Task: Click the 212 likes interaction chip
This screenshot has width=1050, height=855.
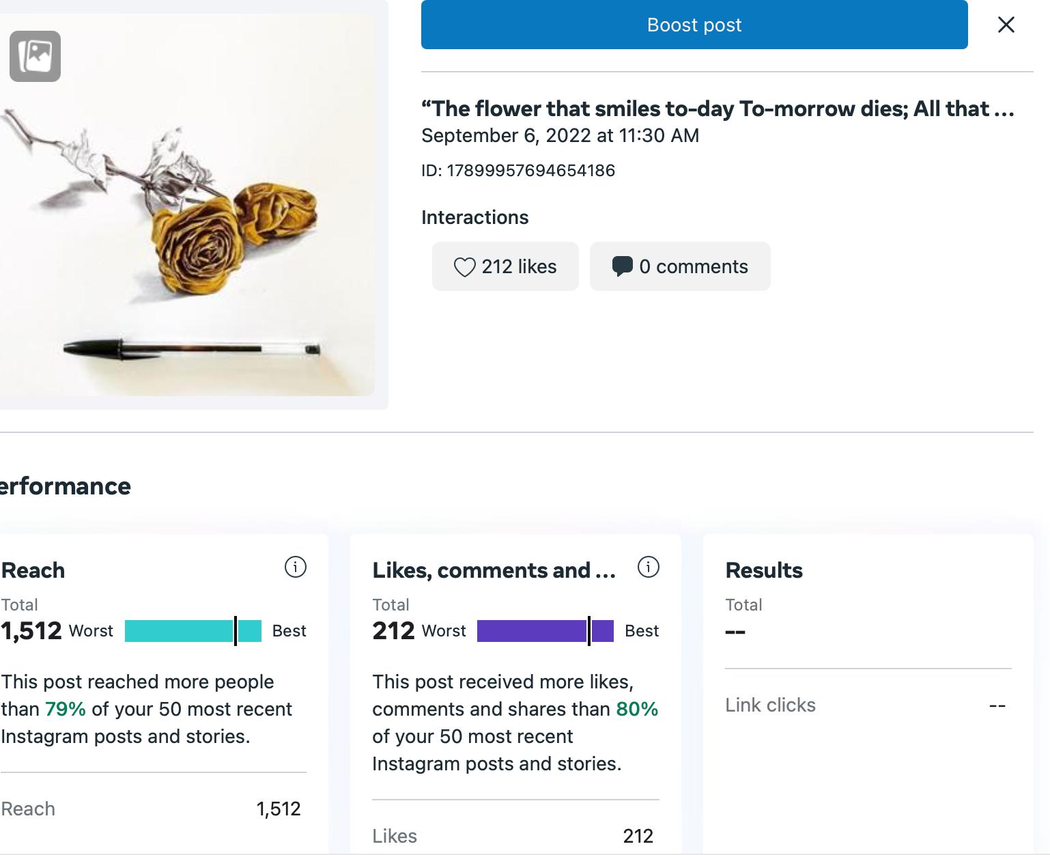Action: (505, 266)
